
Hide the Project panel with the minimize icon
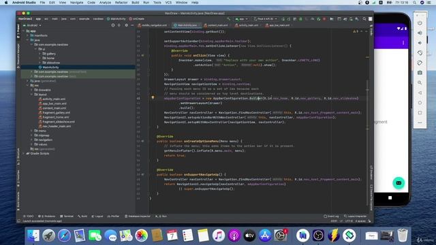132,25
